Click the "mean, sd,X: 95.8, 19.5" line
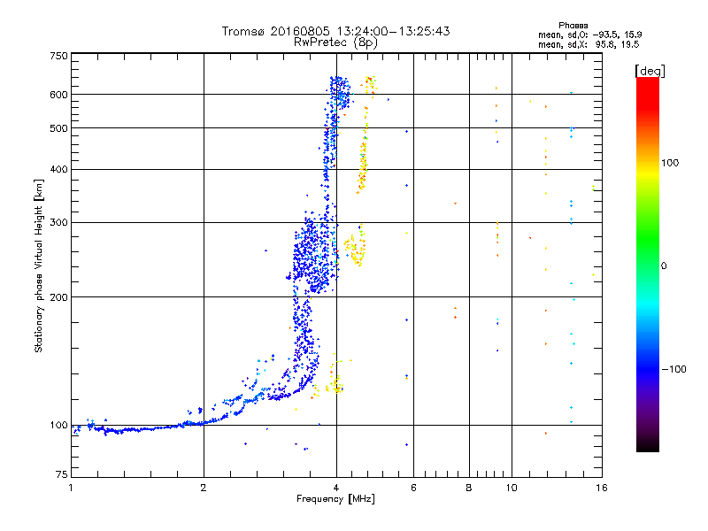 coord(589,44)
